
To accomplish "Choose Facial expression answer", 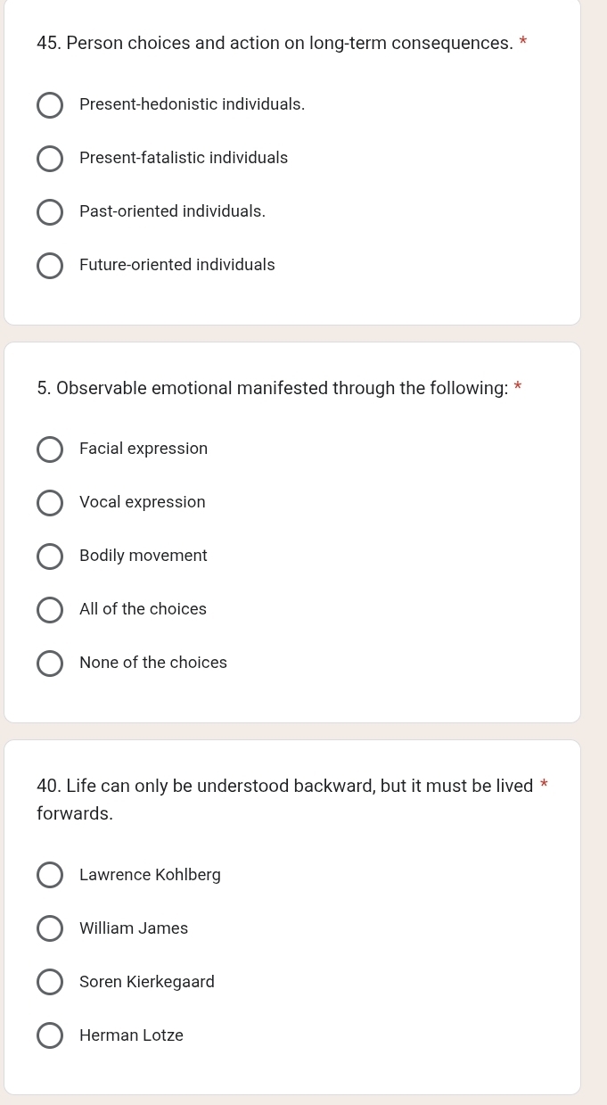I will (50, 449).
